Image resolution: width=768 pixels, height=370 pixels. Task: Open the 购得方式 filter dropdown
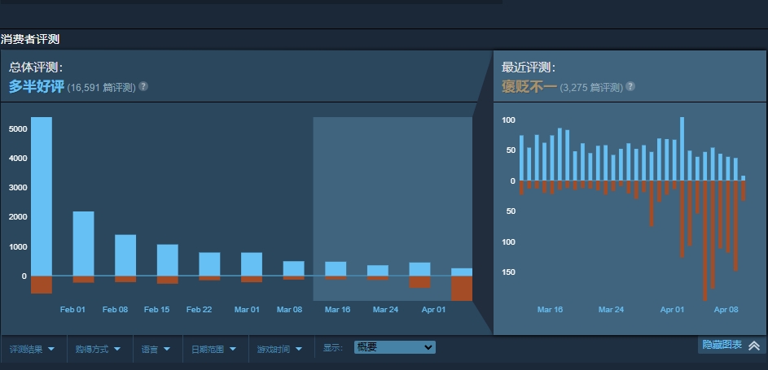point(99,349)
